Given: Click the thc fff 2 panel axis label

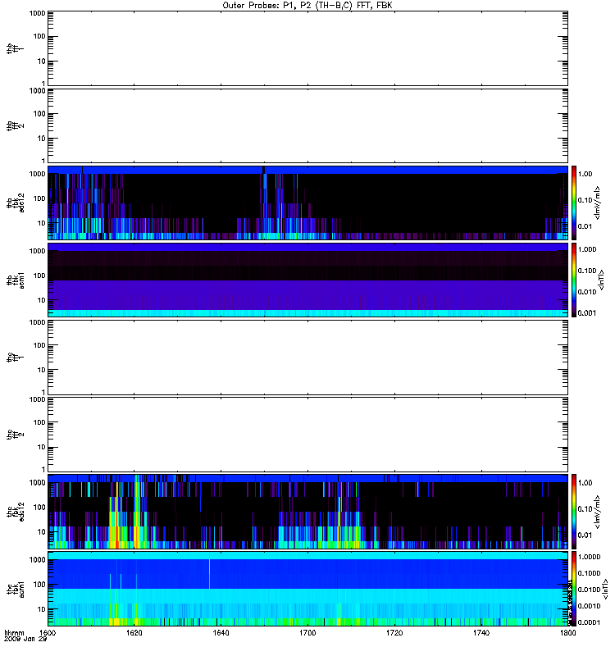Looking at the screenshot, I should 15,435.
